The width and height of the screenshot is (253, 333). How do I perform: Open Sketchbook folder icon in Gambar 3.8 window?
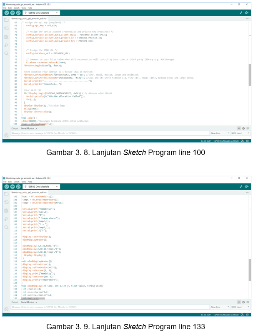(x=6, y=20)
